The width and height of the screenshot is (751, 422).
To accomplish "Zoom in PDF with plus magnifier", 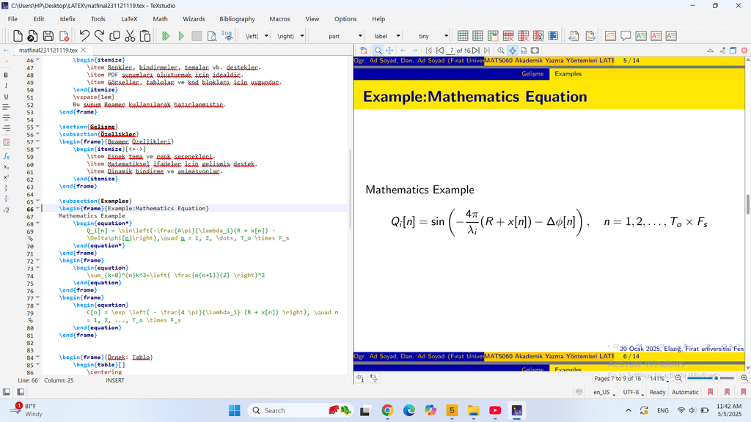I will tap(744, 378).
